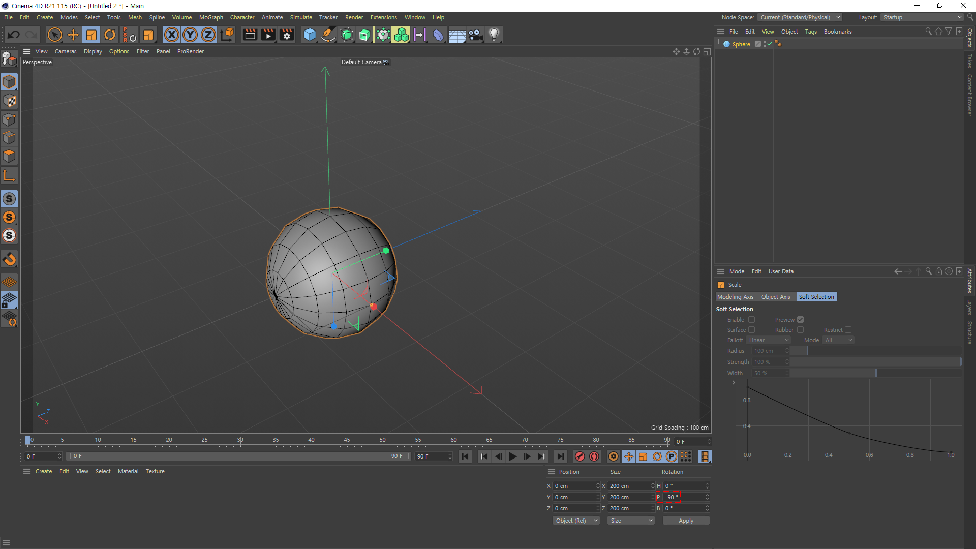The height and width of the screenshot is (549, 976).
Task: Open the Falloff Linear dropdown
Action: 768,340
